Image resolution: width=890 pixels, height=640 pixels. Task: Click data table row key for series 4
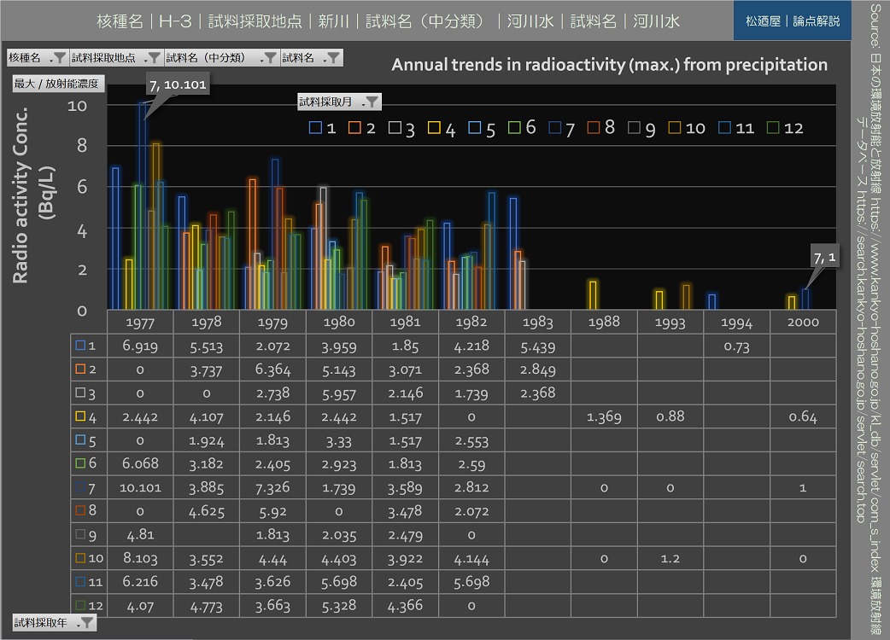pos(85,416)
